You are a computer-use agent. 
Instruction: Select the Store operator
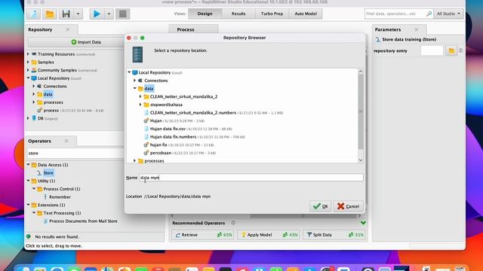(x=48, y=173)
